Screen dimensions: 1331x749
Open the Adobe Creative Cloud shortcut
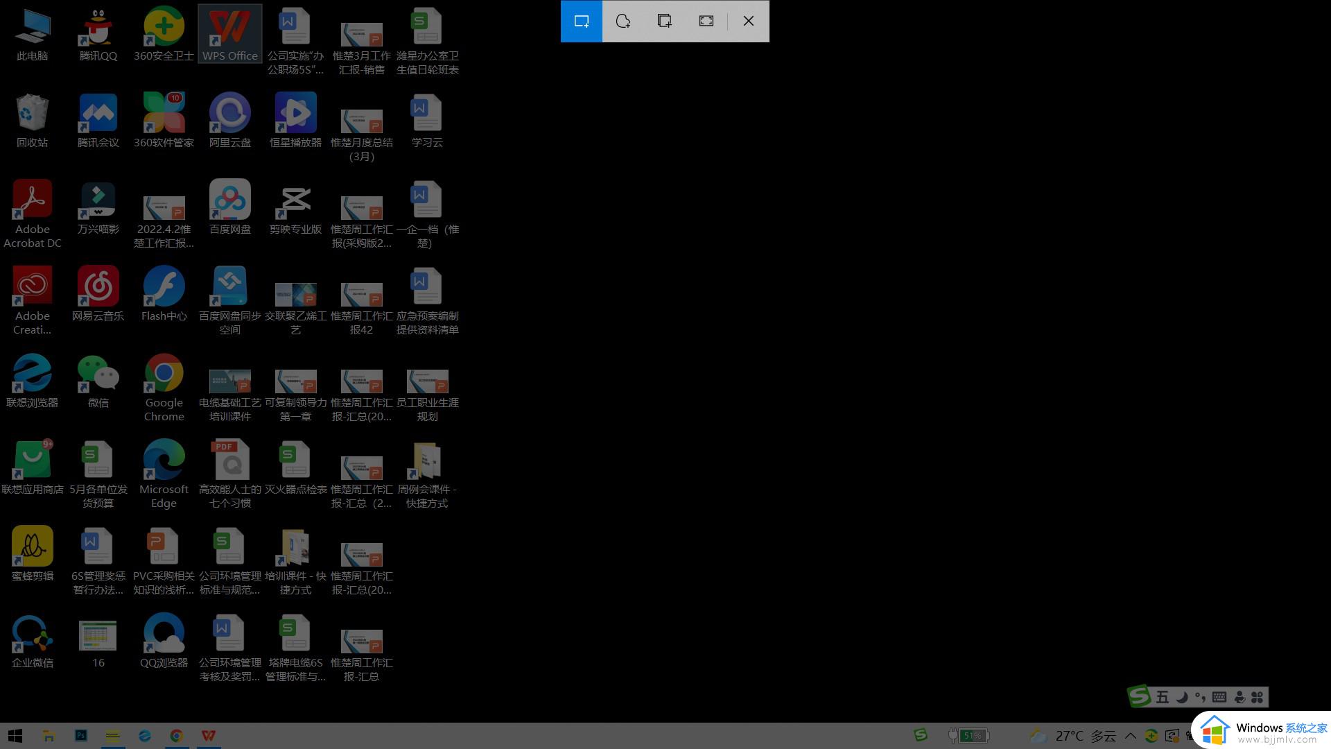tap(33, 301)
